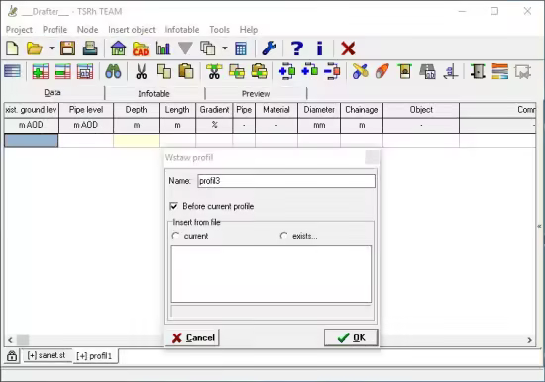Click the left arrow of horizontal scrollbar
Screen dimensions: 545x382
click(10, 340)
